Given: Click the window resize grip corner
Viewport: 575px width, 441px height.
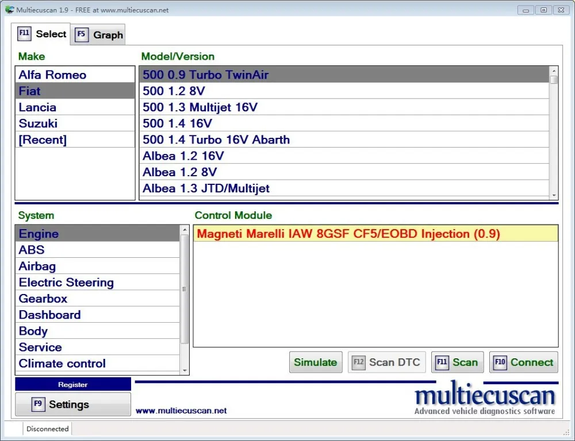Looking at the screenshot, I should 566,432.
